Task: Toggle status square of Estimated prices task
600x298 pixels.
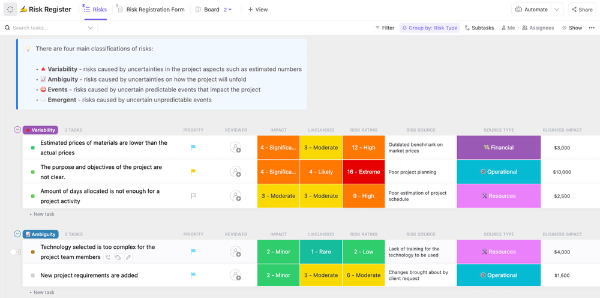Action: [33, 148]
